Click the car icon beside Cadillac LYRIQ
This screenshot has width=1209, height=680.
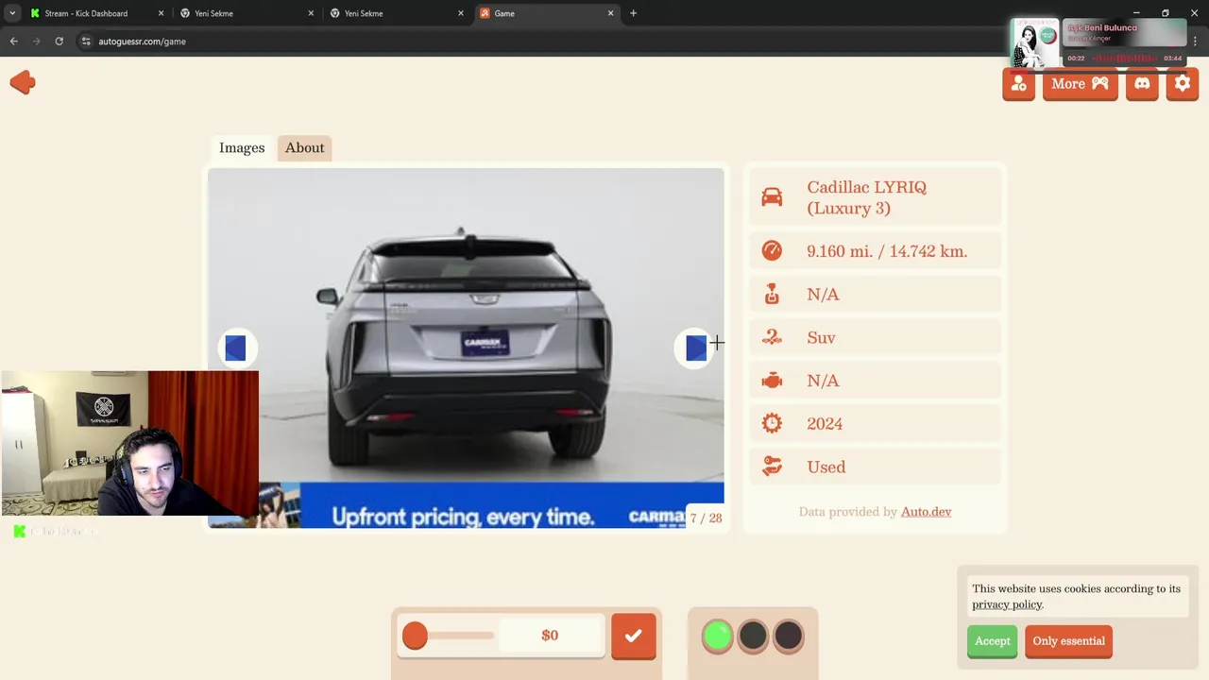click(772, 196)
